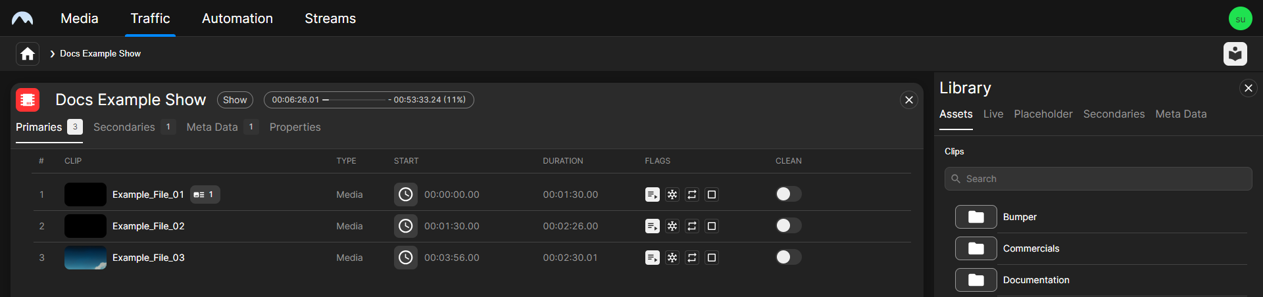Image resolution: width=1263 pixels, height=297 pixels.
Task: Click the red show icon beside the title
Action: point(28,100)
